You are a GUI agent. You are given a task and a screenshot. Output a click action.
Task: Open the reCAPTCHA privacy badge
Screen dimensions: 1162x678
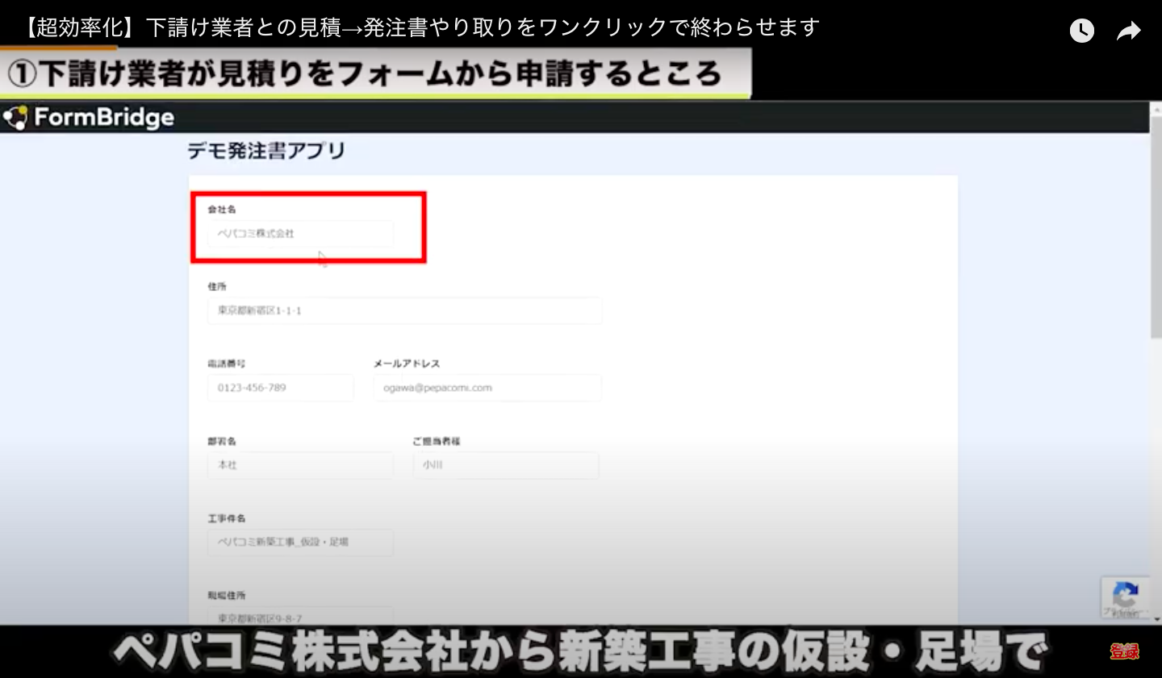(x=1126, y=597)
